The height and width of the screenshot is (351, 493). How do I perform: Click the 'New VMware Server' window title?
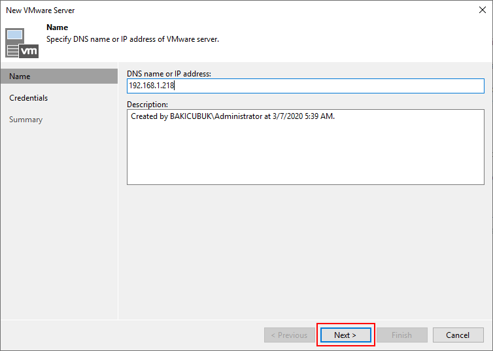point(41,10)
